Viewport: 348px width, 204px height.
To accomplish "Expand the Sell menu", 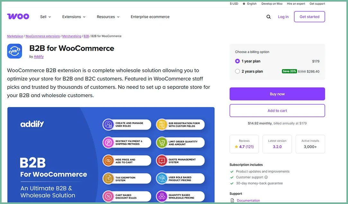I will (46, 17).
